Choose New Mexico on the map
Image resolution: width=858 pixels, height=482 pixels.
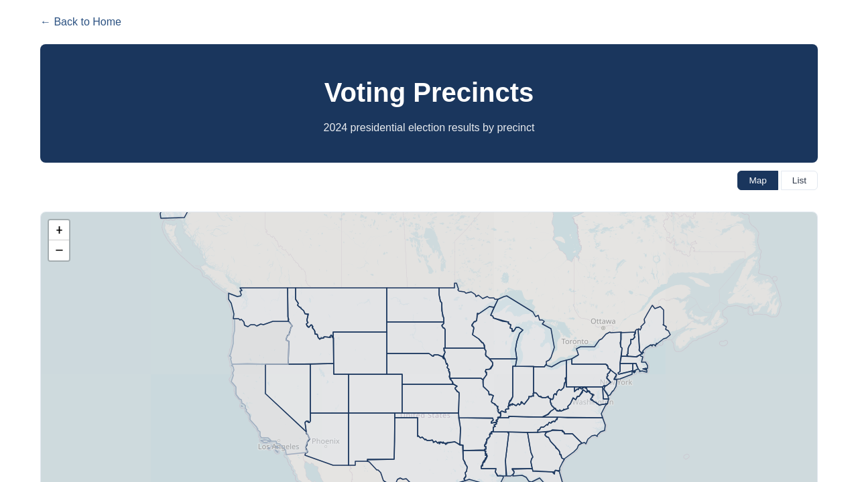pyautogui.click(x=371, y=438)
